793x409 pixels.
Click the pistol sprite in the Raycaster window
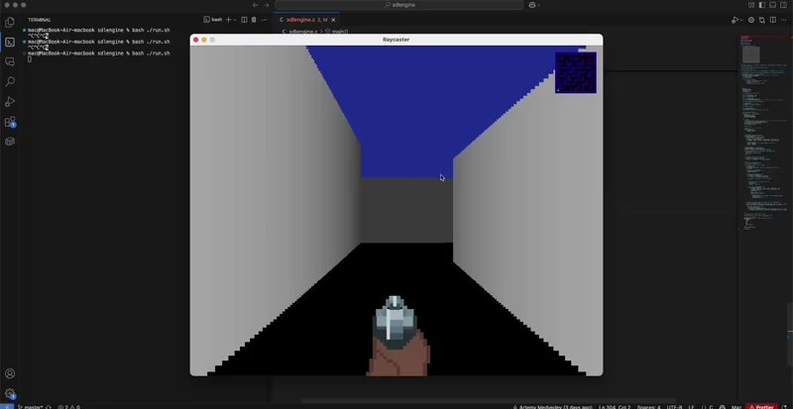398,336
